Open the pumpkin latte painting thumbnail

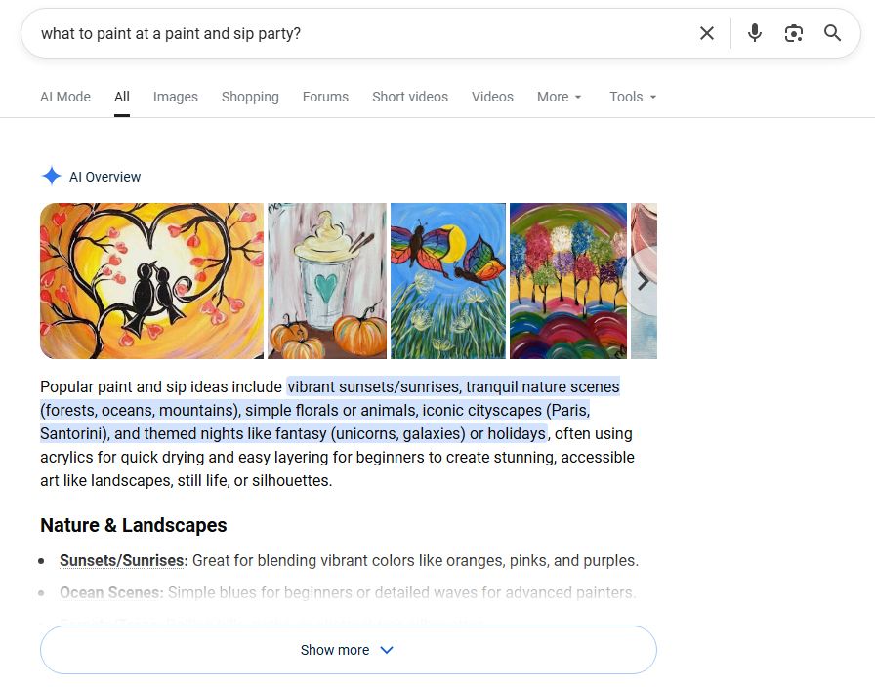pos(326,281)
